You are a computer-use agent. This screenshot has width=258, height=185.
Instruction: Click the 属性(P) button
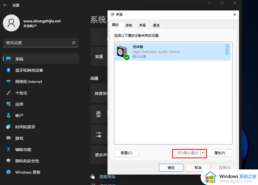pos(220,153)
